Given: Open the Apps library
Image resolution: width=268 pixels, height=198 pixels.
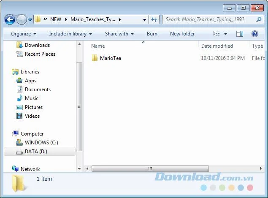Looking at the screenshot, I should pos(30,81).
